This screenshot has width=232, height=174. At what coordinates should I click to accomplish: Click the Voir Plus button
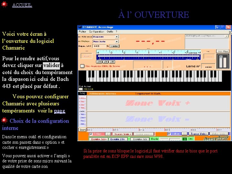223,51
